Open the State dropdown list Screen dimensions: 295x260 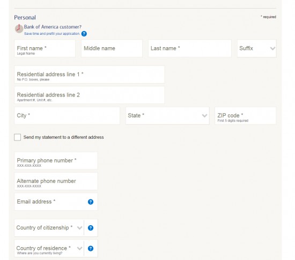[167, 116]
